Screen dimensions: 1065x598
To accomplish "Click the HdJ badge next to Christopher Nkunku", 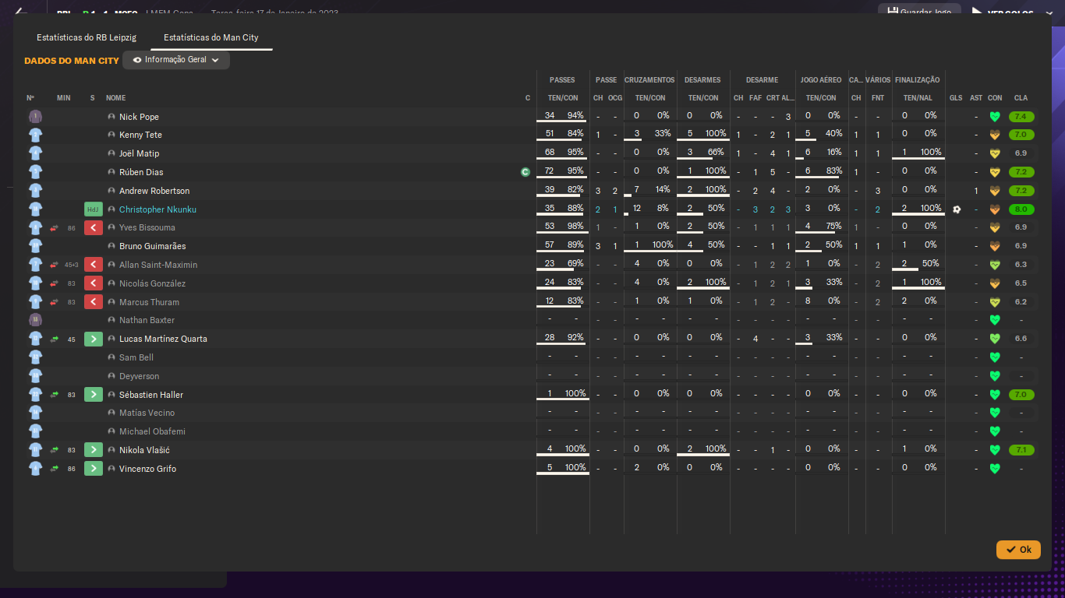I will [94, 209].
